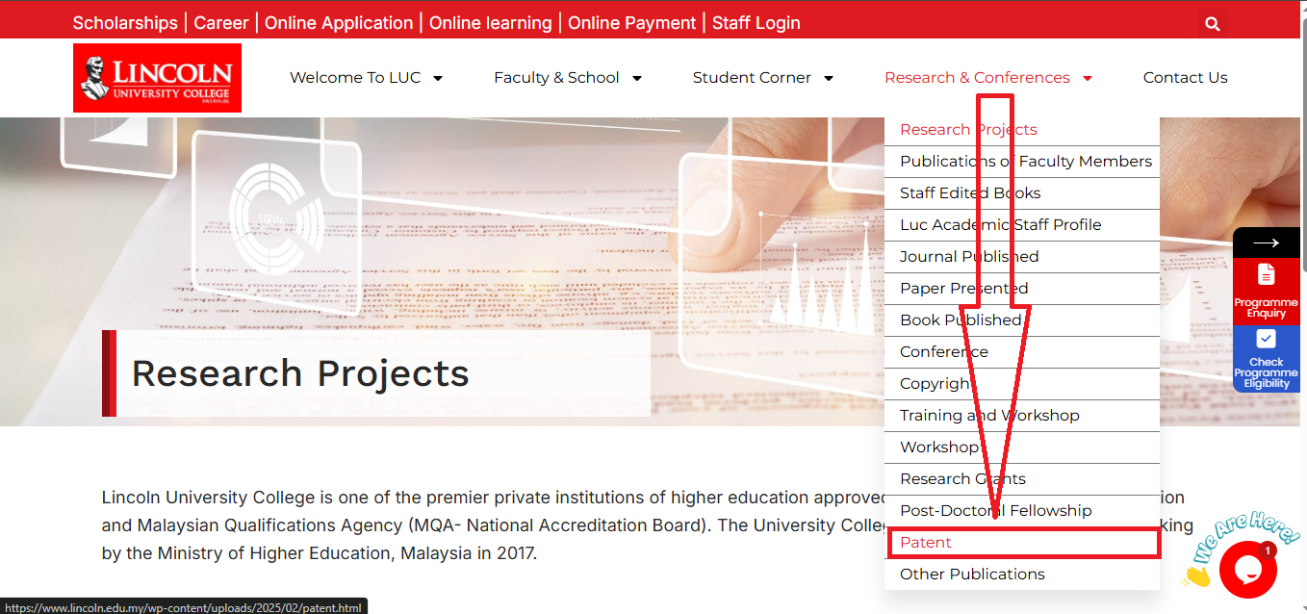The height and width of the screenshot is (614, 1307).
Task: Click the Check Programme Eligibility icon
Action: 1266,339
